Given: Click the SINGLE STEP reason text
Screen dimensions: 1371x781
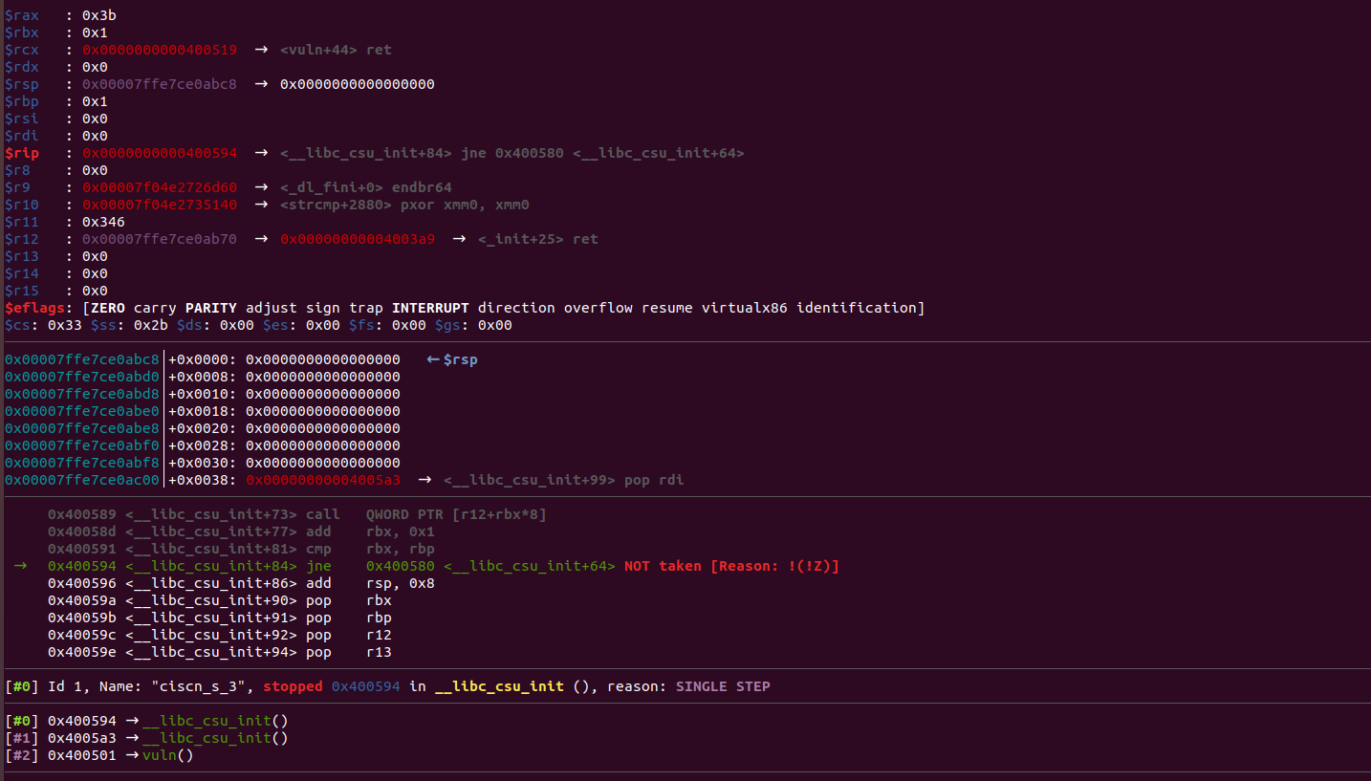Looking at the screenshot, I should click(723, 686).
